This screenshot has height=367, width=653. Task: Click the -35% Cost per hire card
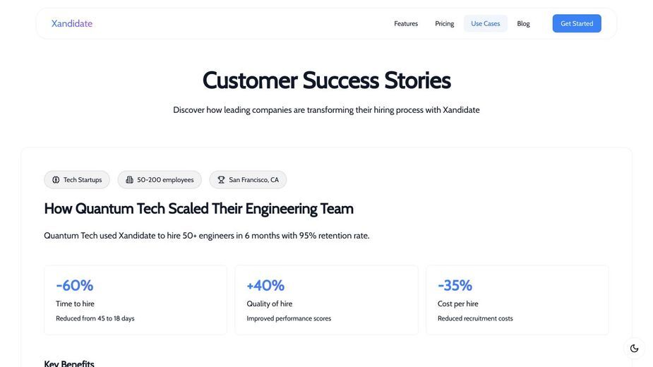click(x=517, y=300)
